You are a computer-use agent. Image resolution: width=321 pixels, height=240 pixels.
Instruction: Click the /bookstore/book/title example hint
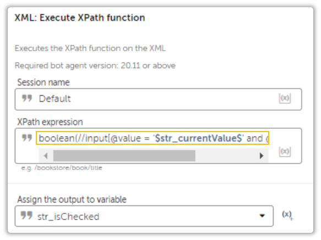tap(69, 168)
